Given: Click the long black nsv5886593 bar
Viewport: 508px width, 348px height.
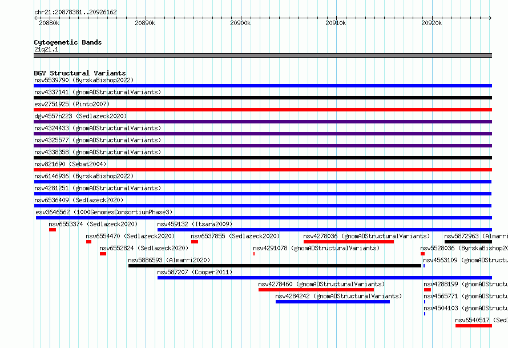Looking at the screenshot, I should click(x=275, y=266).
